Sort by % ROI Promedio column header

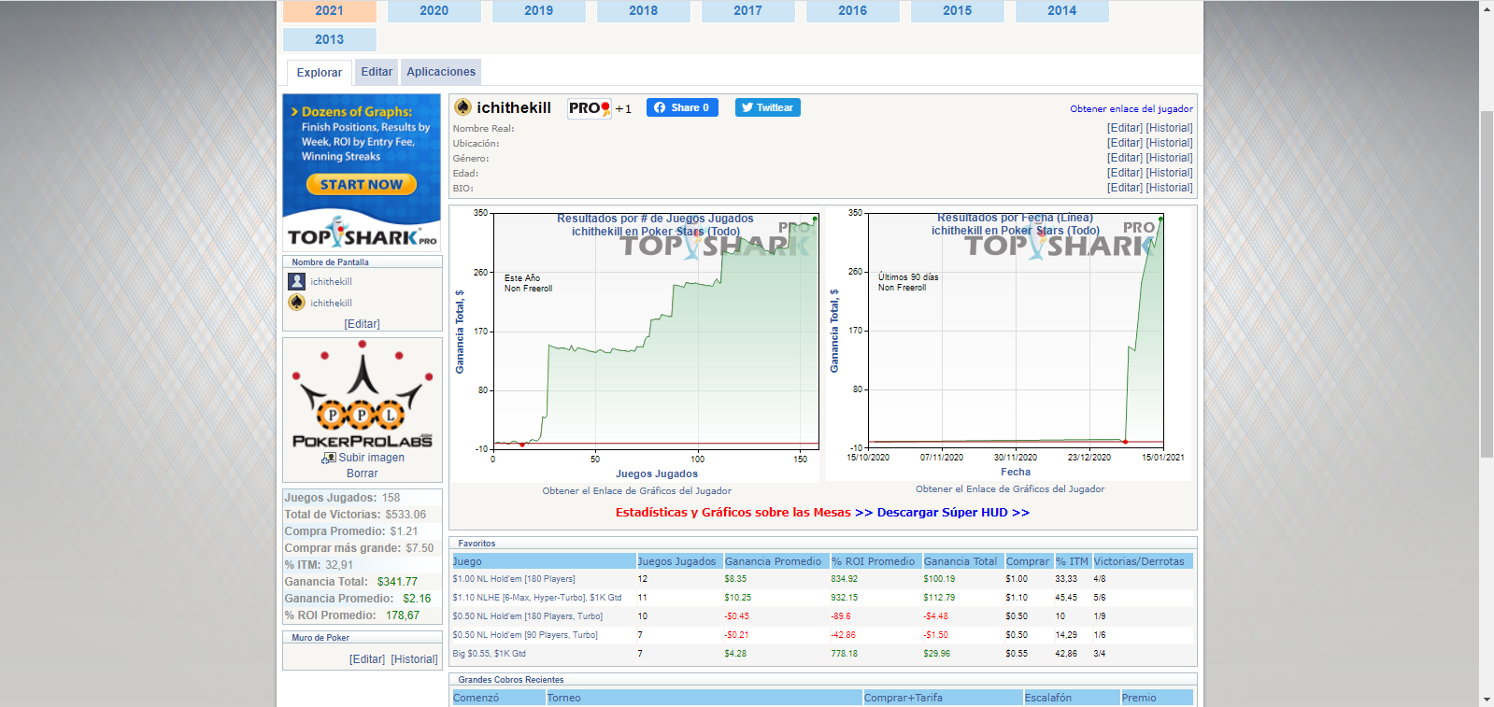click(x=875, y=561)
